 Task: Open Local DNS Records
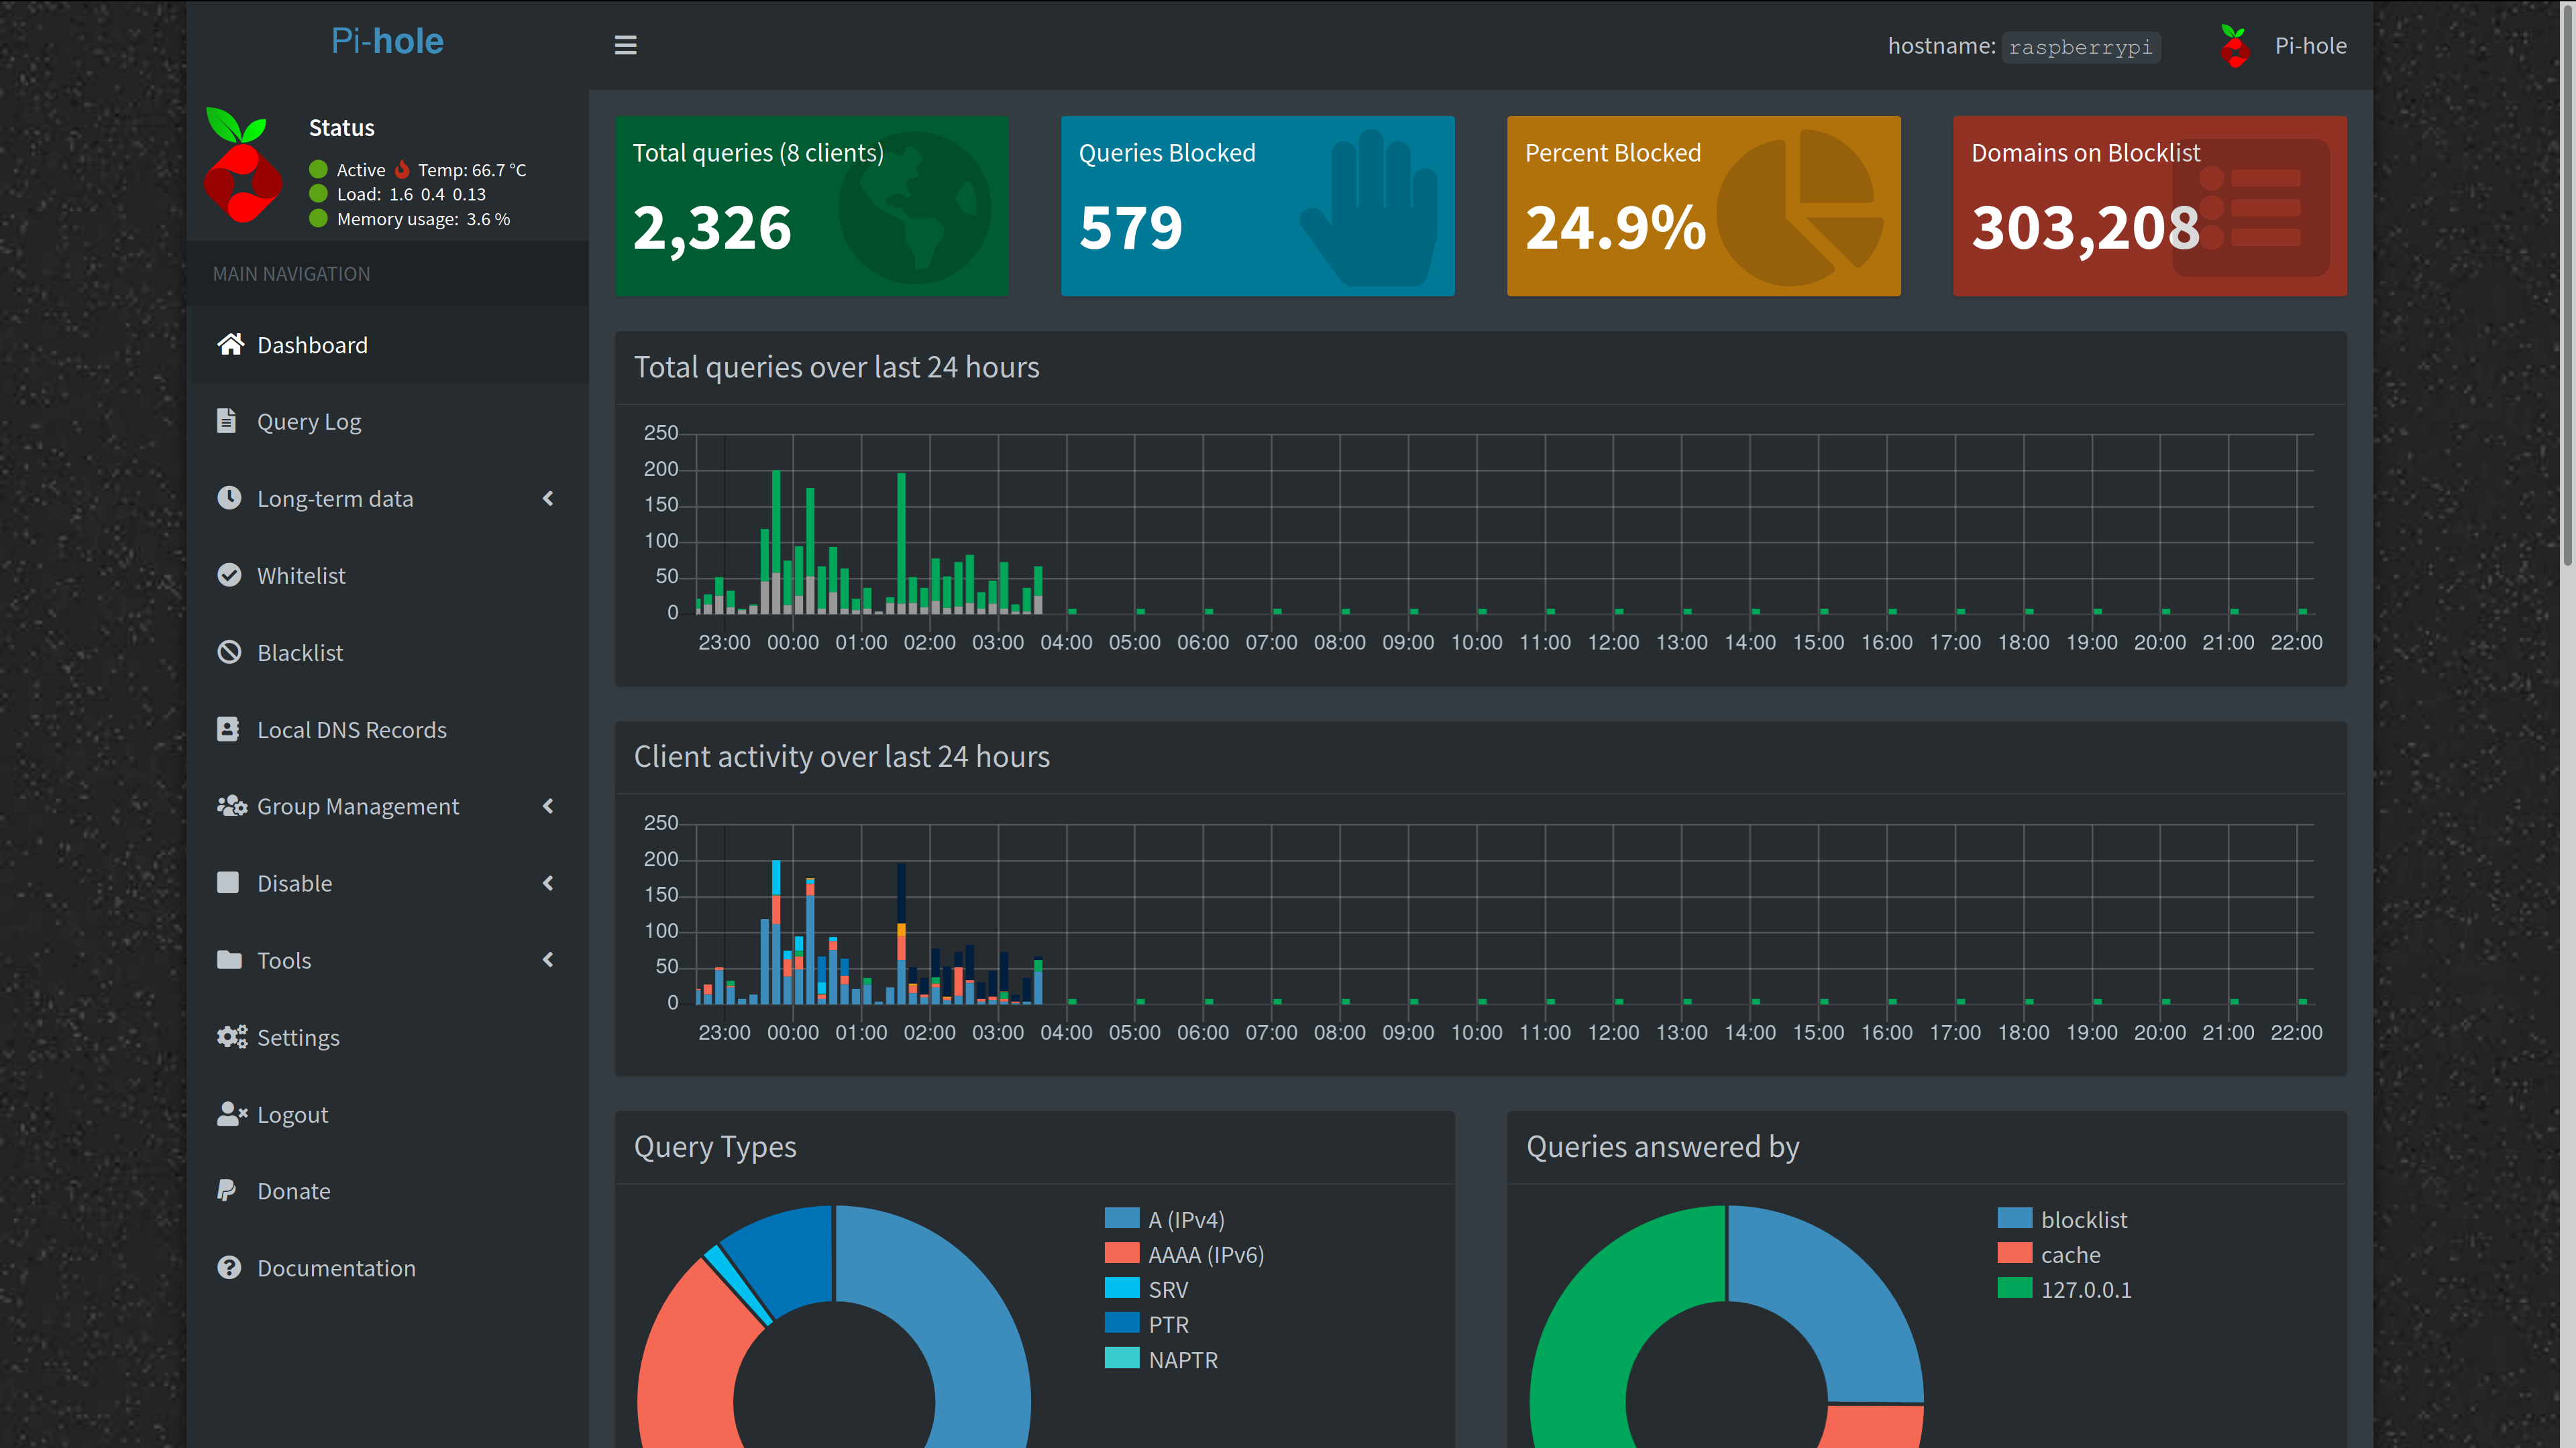[x=387, y=729]
